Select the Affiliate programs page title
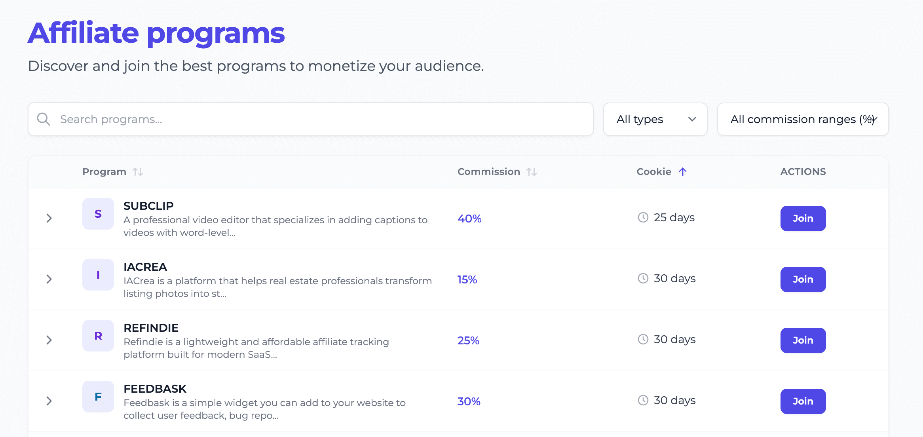The width and height of the screenshot is (923, 437). 156,32
